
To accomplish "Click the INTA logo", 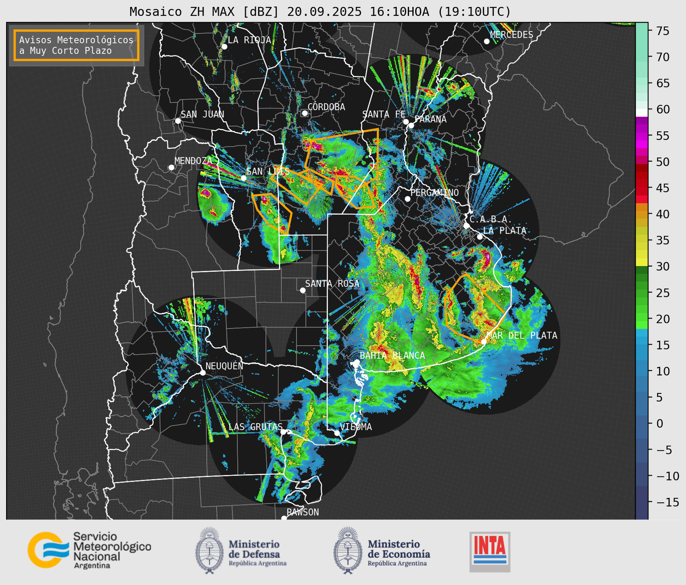I will (490, 551).
